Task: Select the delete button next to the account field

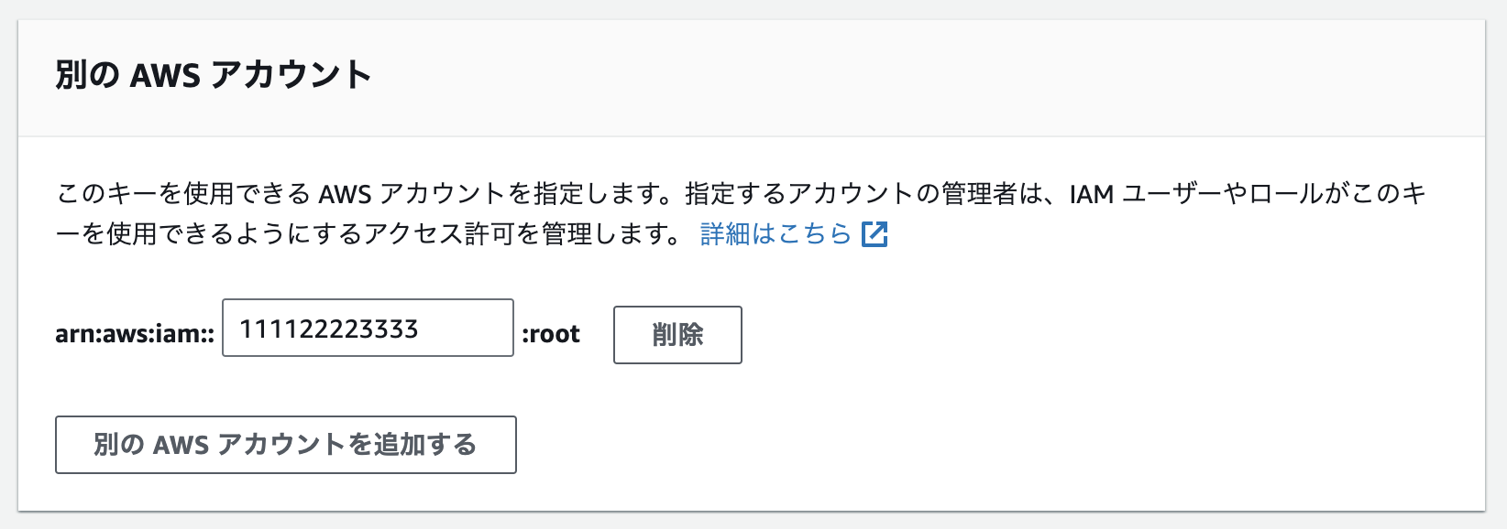Action: pyautogui.click(x=677, y=335)
